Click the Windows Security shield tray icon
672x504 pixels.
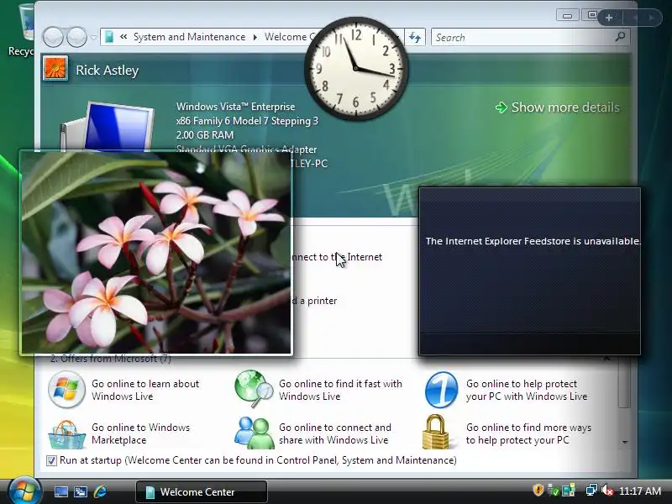538,490
